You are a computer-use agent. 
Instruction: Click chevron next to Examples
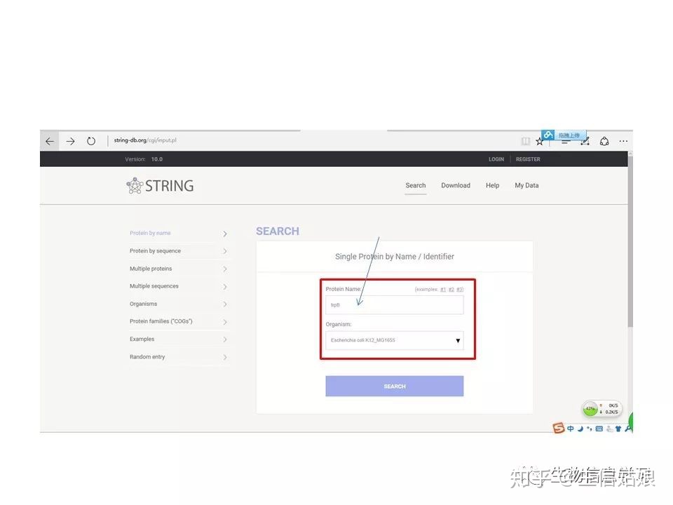click(225, 339)
